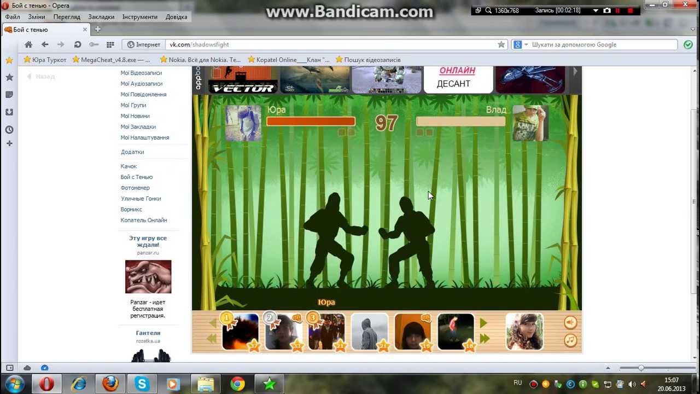Image resolution: width=700 pixels, height=394 pixels.
Task: Open Мої Повідомлення
Action: (143, 95)
